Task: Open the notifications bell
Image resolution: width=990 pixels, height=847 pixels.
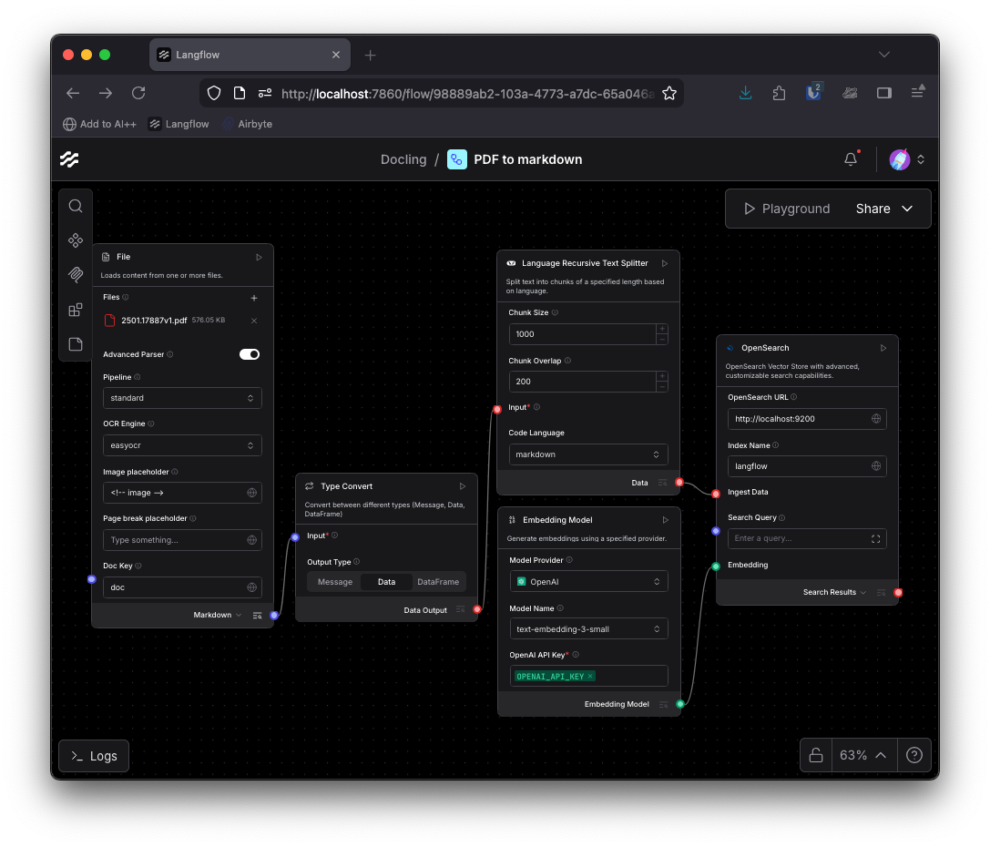Action: (x=850, y=158)
